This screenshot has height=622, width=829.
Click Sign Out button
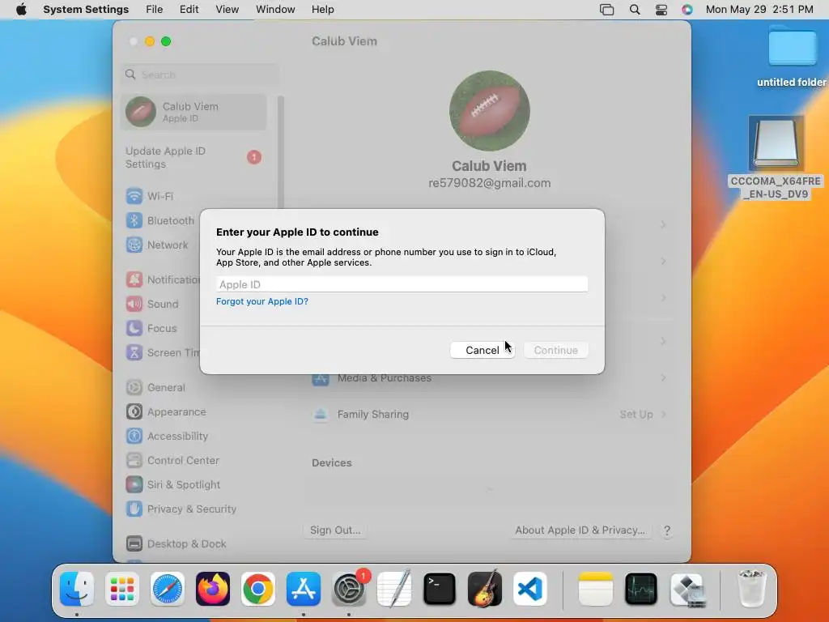click(x=335, y=530)
